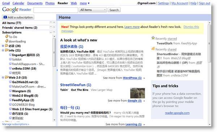Click the info folder icon
Image resolution: width=217 pixels, height=132 pixels.
(x=7, y=50)
